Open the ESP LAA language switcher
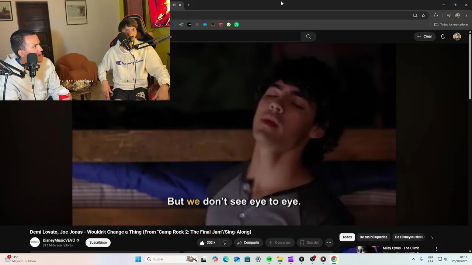This screenshot has width=472, height=265. (431, 259)
